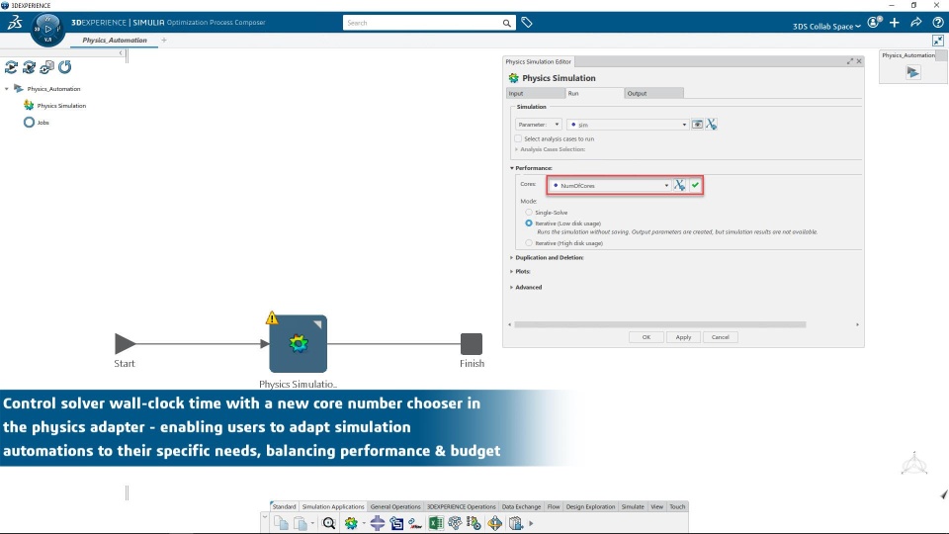Click the blue disk-shaped icon in bottom toolbar

(377, 523)
